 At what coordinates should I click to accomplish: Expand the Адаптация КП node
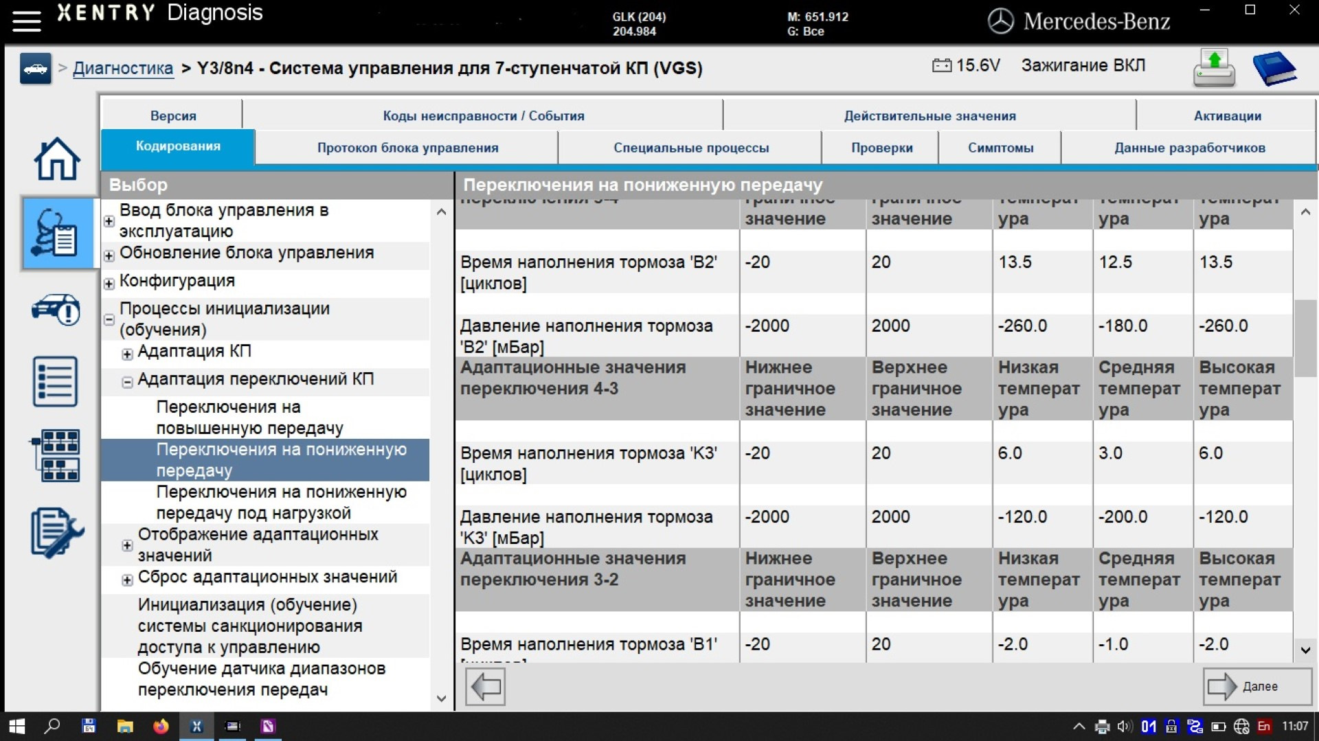click(x=127, y=354)
